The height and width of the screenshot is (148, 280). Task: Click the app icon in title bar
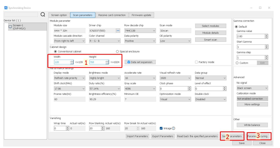6,8
